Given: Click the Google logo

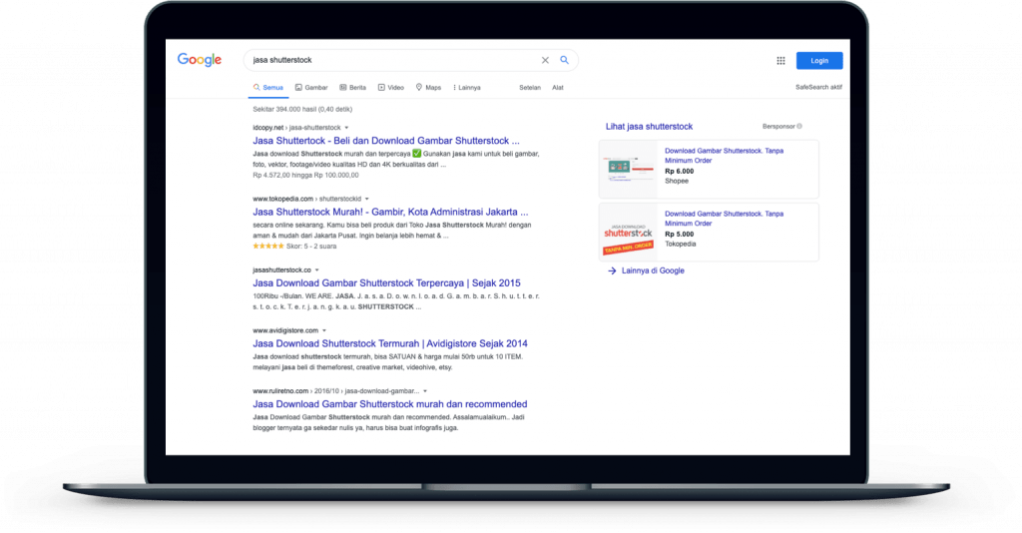Looking at the screenshot, I should coord(200,60).
